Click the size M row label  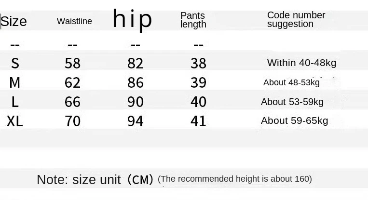click(15, 82)
